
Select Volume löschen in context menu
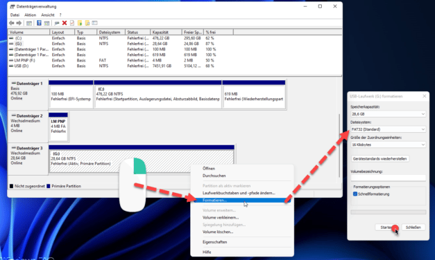[218, 232]
